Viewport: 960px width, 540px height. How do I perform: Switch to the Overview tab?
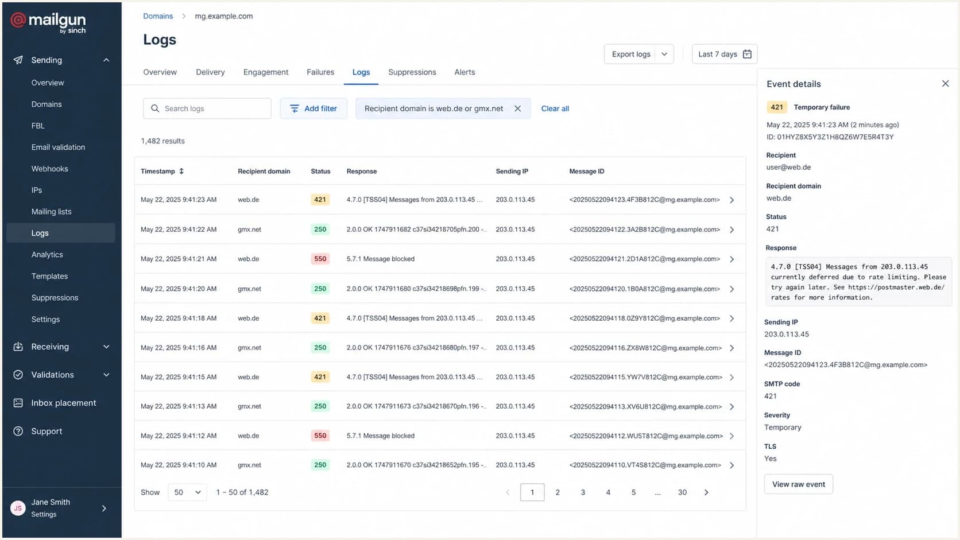click(x=160, y=72)
